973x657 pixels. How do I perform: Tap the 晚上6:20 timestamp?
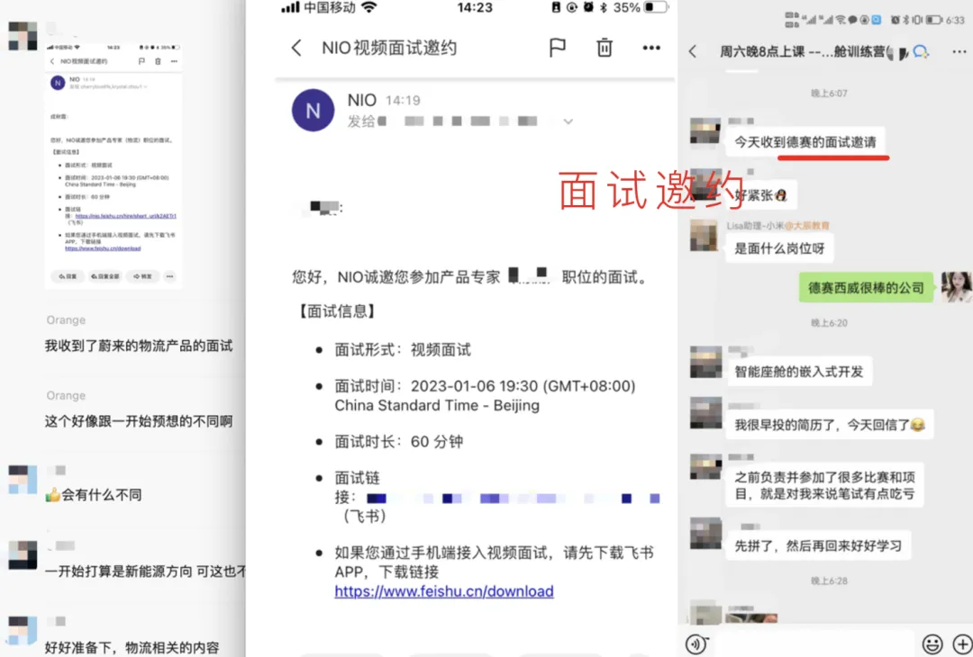tap(829, 323)
